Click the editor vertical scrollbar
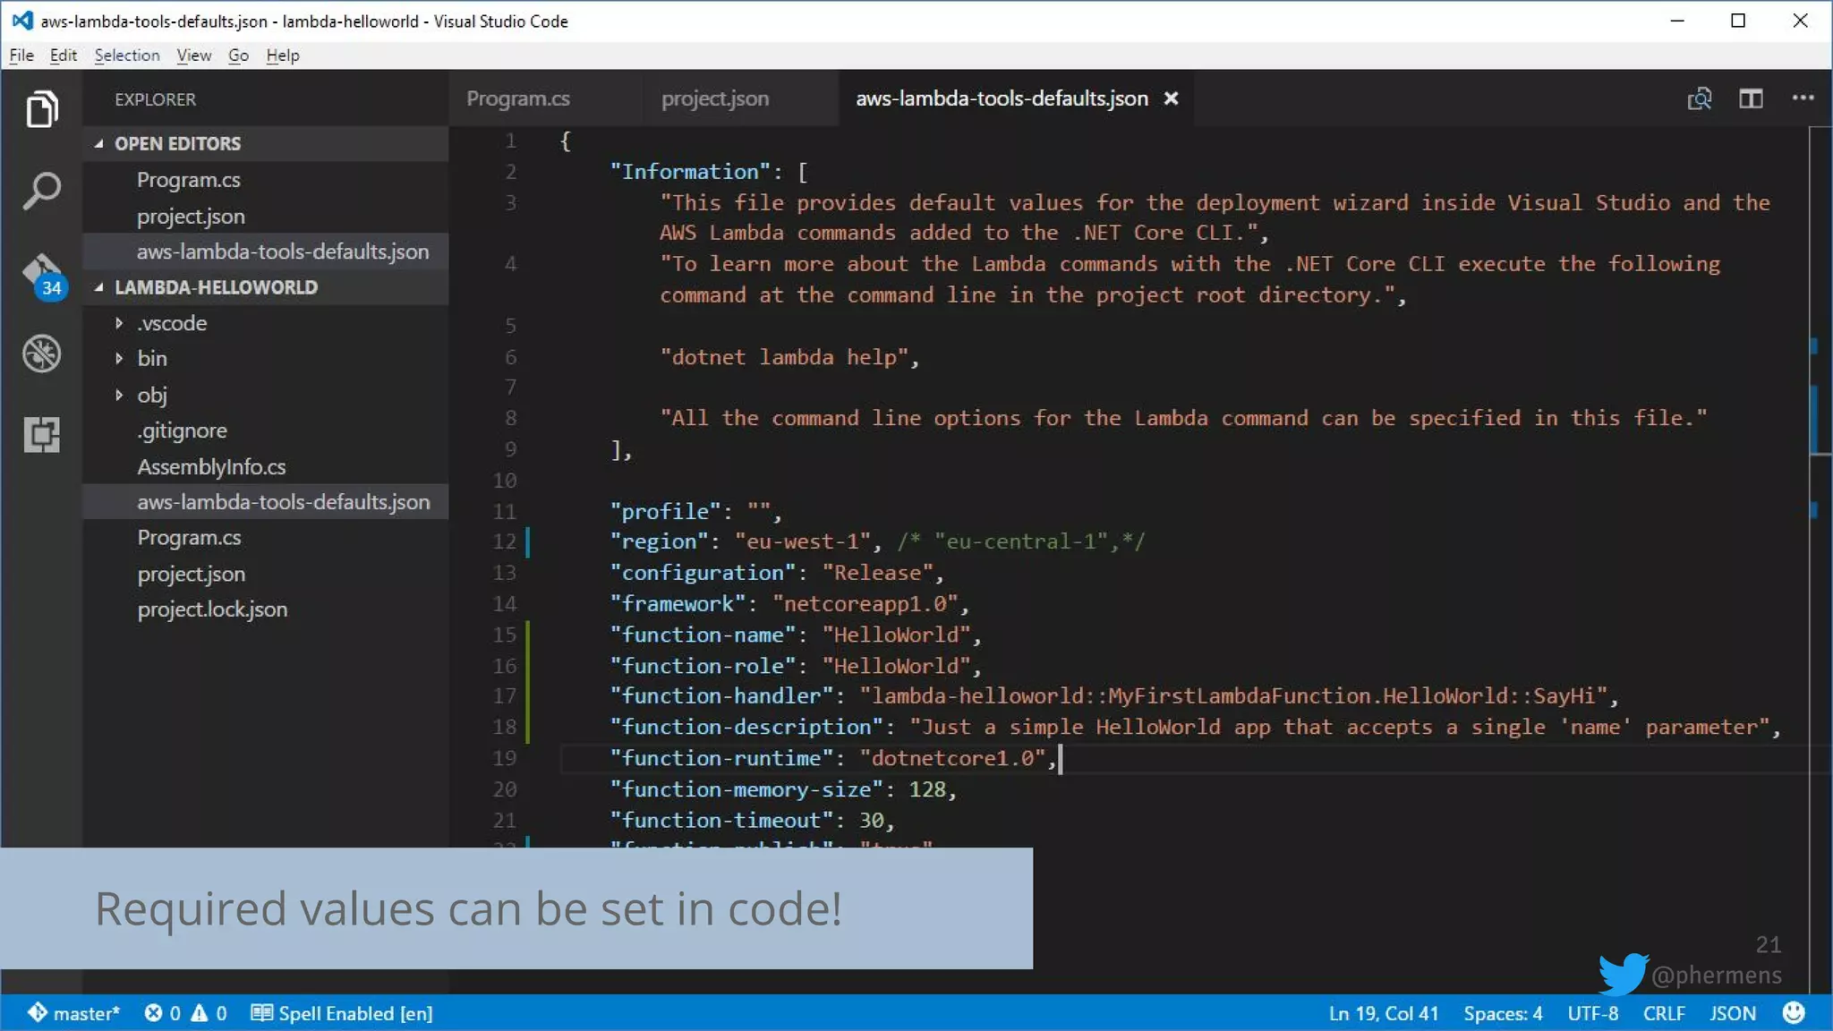This screenshot has height=1031, width=1833. coord(1820,291)
